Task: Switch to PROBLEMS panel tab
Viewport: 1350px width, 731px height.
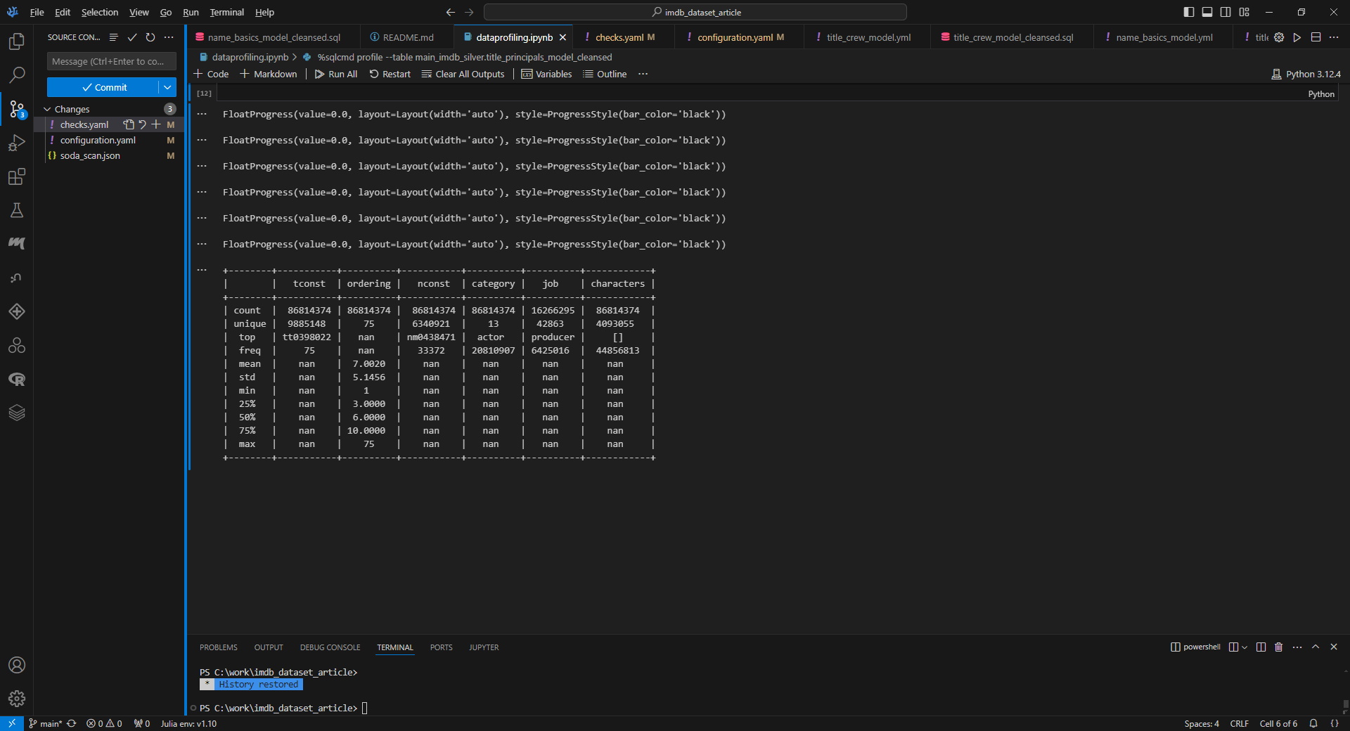Action: [x=219, y=647]
